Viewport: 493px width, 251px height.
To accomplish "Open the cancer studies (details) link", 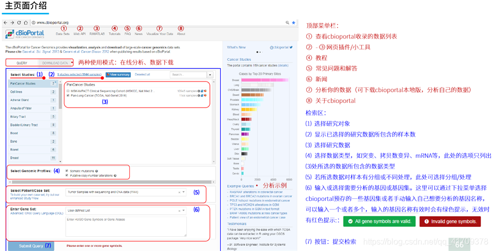I will coord(283,65).
